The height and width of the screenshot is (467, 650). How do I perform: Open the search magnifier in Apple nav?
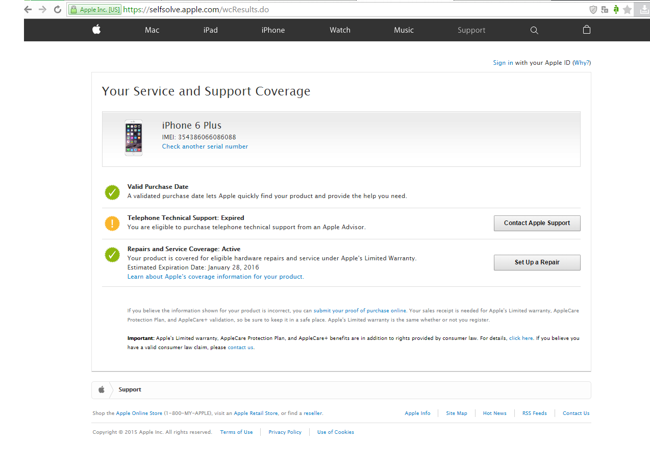click(x=534, y=30)
